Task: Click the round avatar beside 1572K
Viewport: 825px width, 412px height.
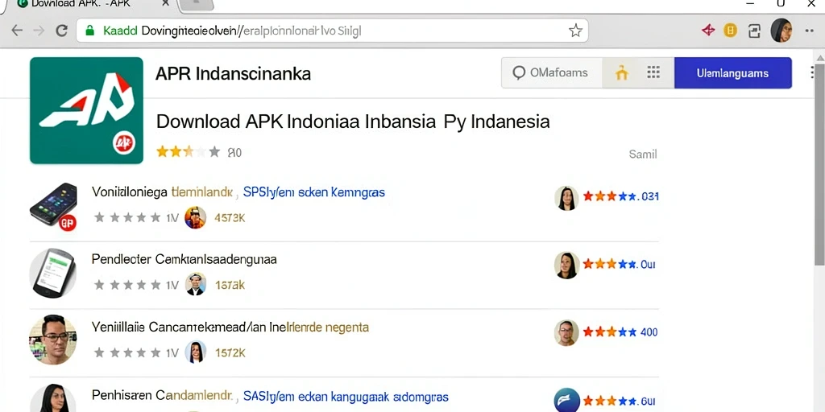Action: (x=195, y=352)
